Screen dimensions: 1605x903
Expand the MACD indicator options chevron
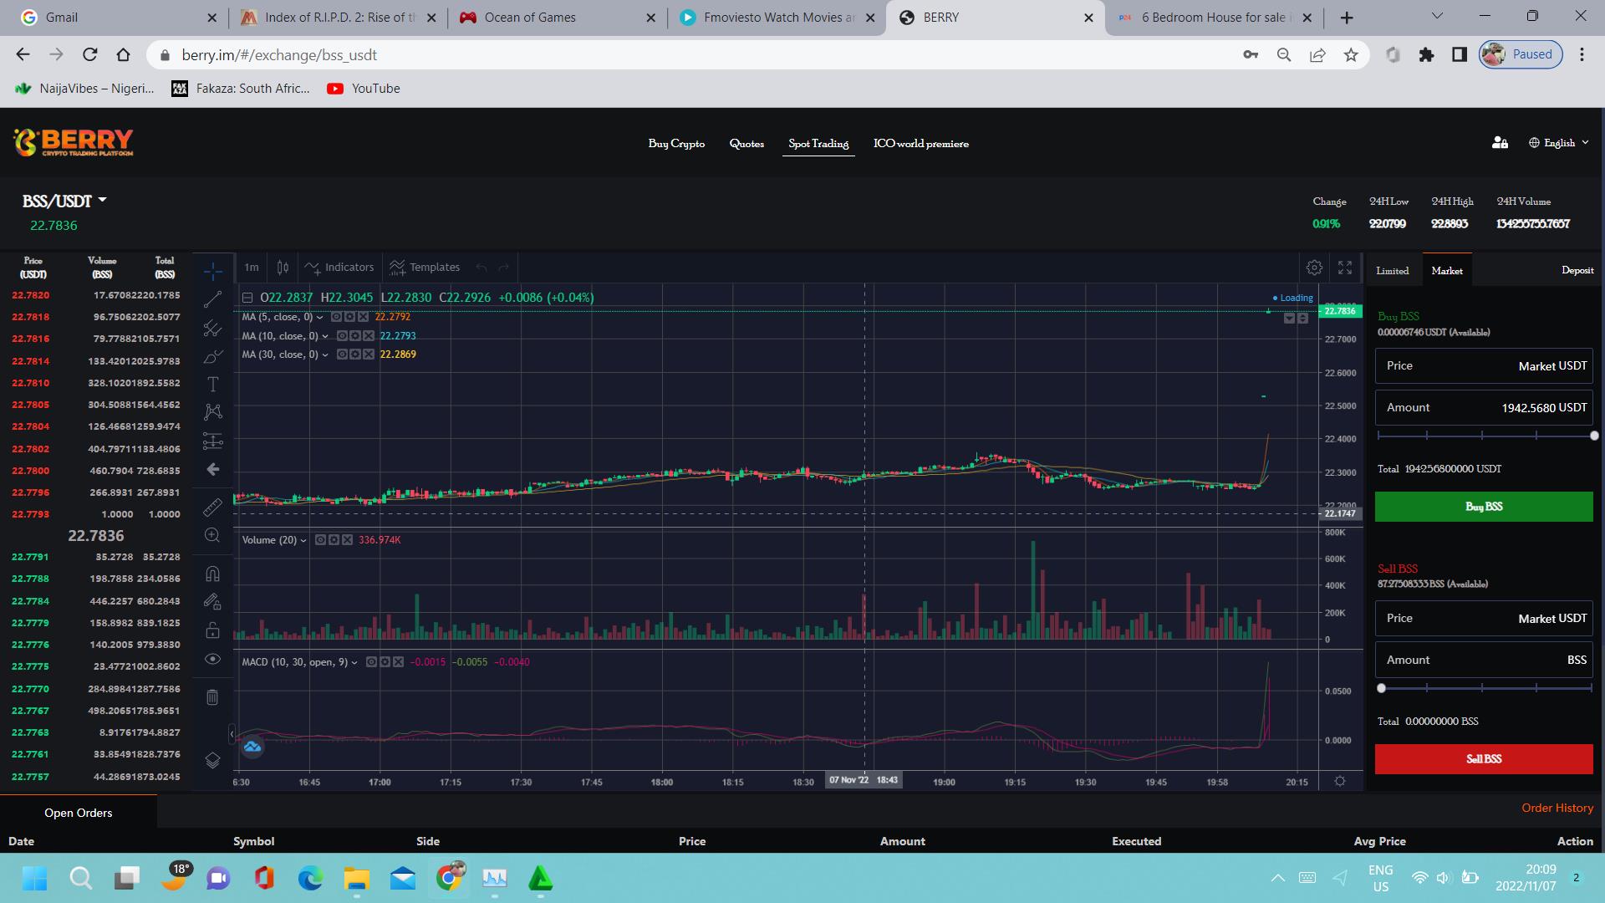(354, 662)
